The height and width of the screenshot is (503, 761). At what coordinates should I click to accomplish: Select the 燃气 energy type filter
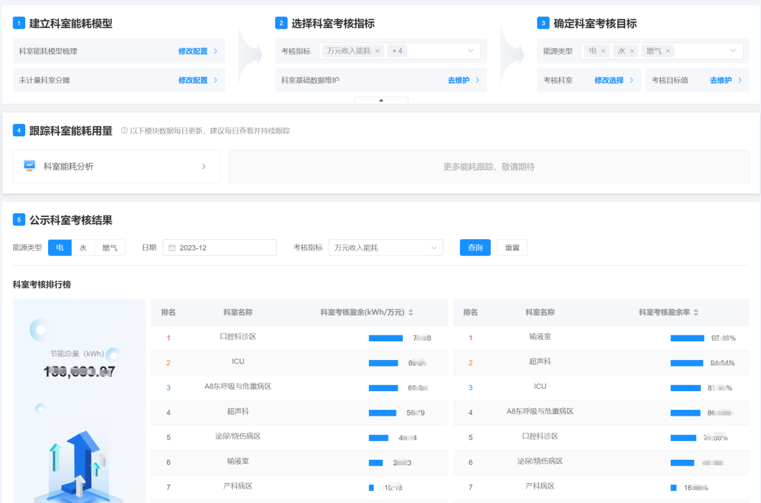pyautogui.click(x=110, y=247)
